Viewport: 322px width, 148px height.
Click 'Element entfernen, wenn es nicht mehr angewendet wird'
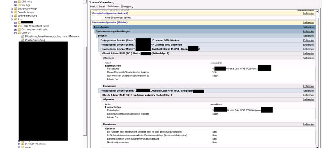pyautogui.click(x=133, y=139)
